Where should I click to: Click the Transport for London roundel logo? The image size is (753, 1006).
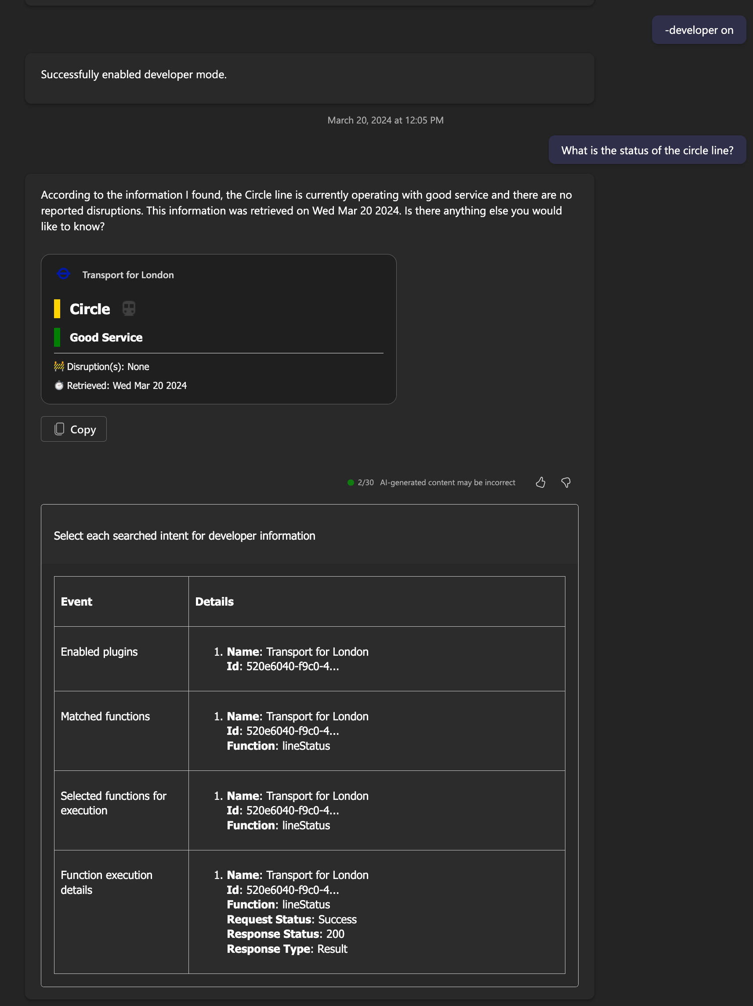coord(64,274)
